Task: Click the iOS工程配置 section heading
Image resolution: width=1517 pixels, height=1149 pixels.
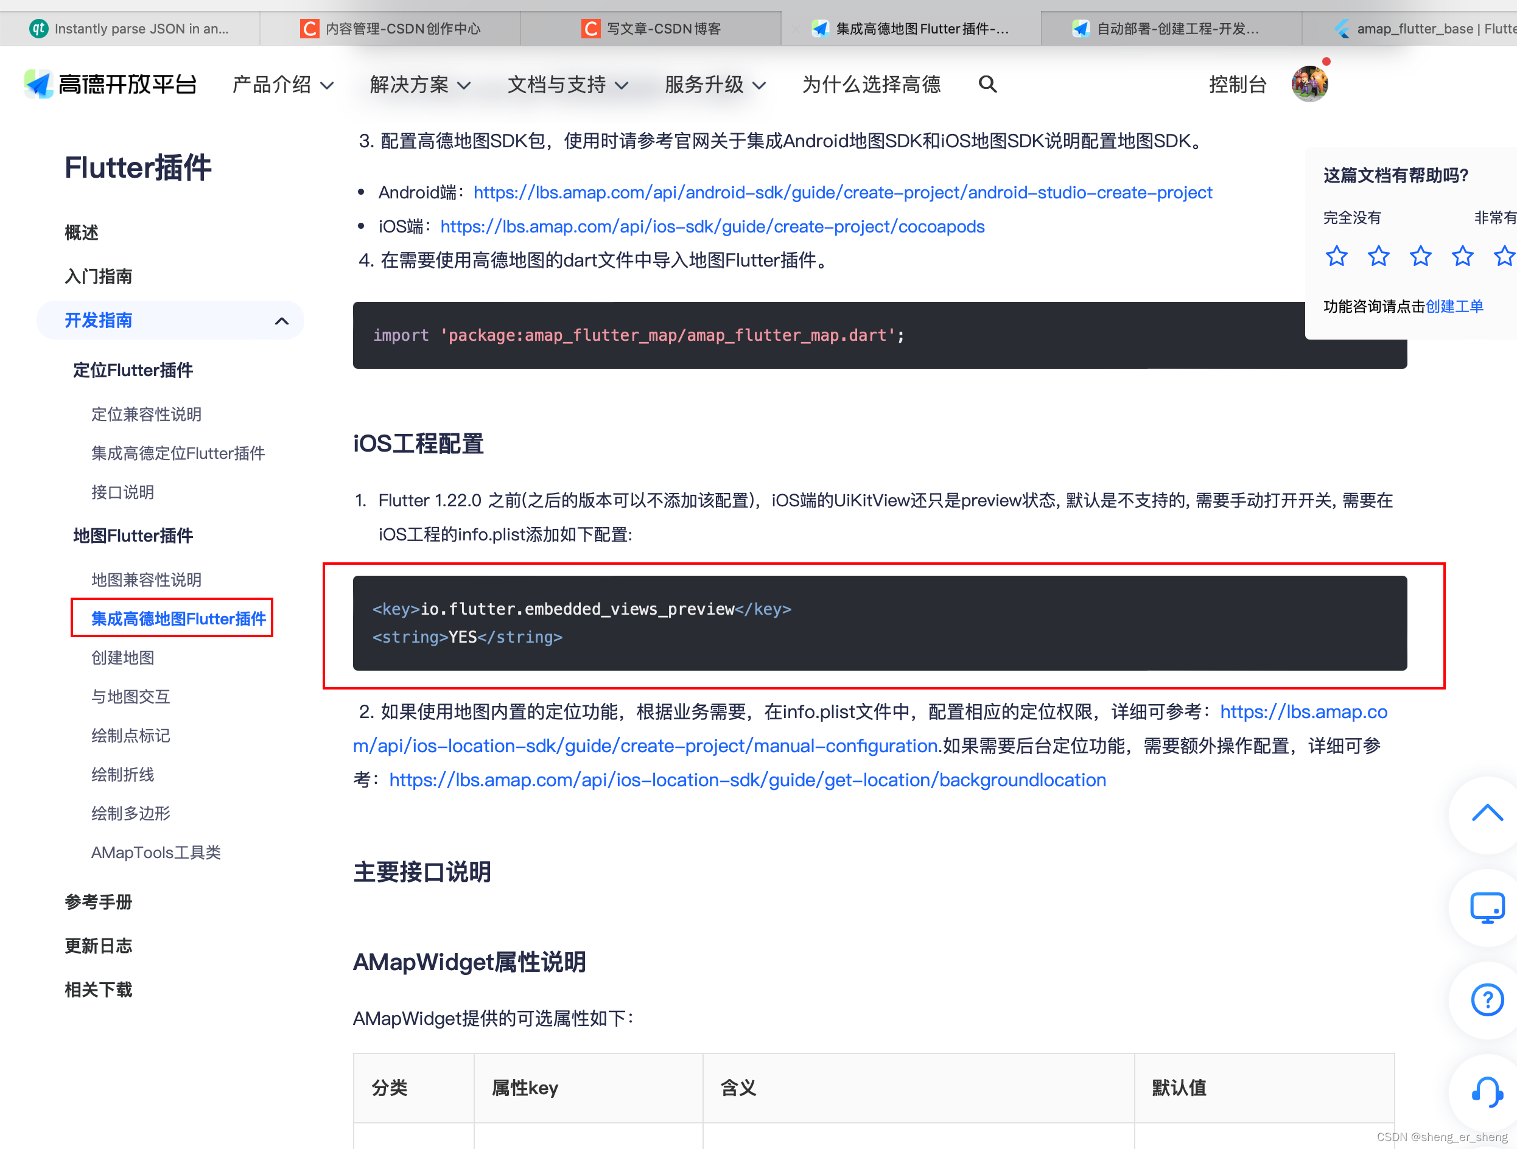Action: tap(418, 444)
